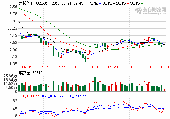Click the 12.13 price axis label
The image size is (170, 119).
[x=12, y=57]
